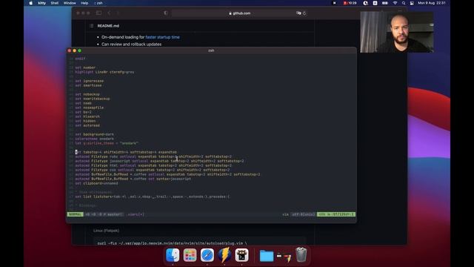Click the 'set number' line
474x267 pixels.
85,67
